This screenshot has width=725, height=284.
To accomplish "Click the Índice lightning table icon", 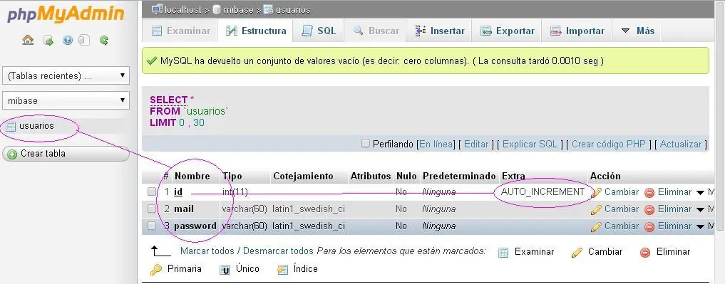I will click(282, 269).
